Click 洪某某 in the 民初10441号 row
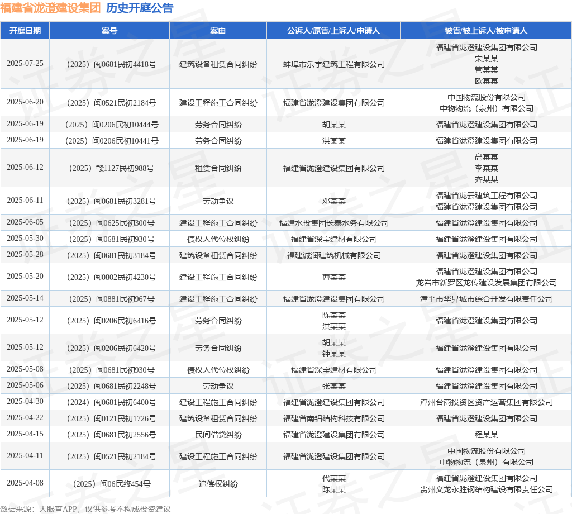 334,141
